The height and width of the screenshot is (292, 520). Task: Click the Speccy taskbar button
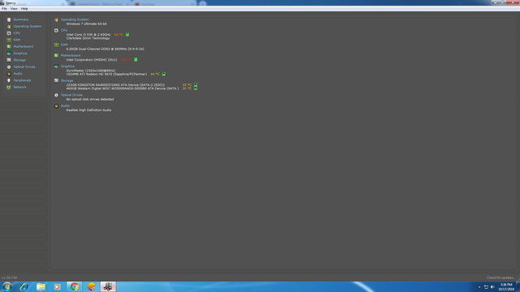108,286
